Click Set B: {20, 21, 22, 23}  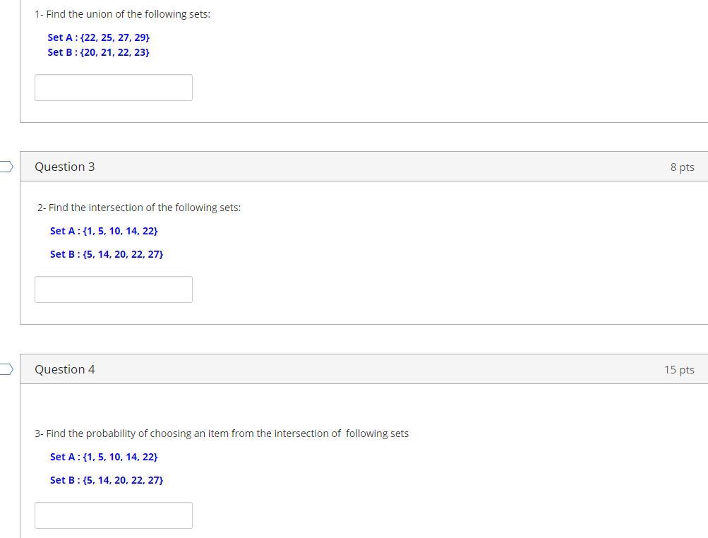coord(98,52)
